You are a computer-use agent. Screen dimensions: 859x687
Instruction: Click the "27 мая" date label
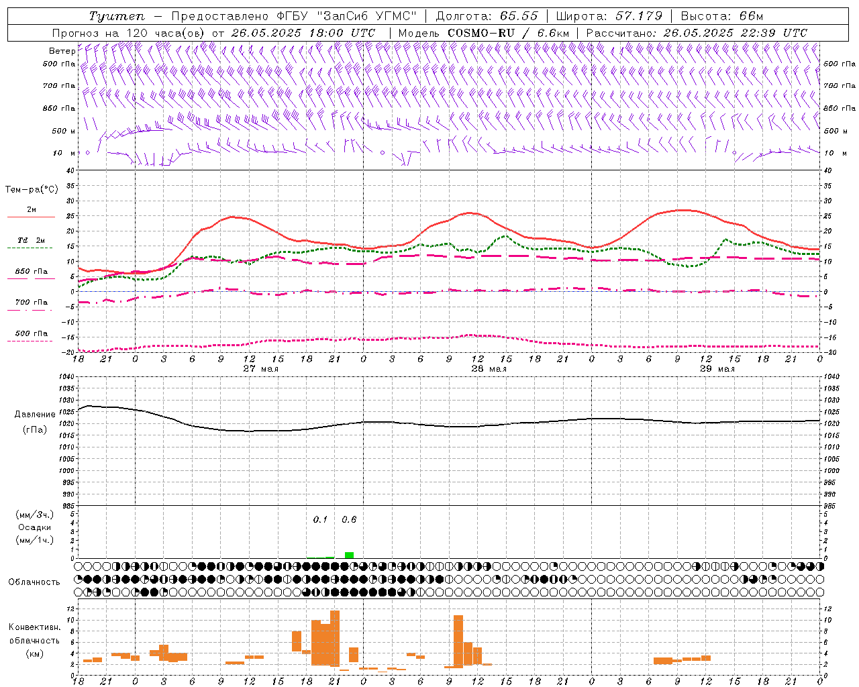[260, 368]
